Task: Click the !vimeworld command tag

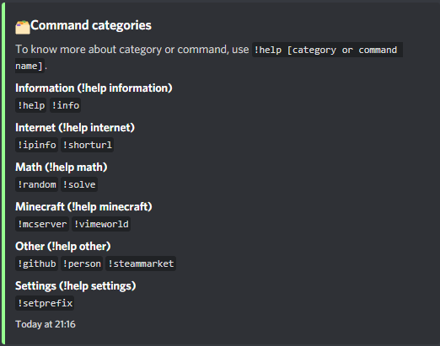Action: pyautogui.click(x=101, y=224)
